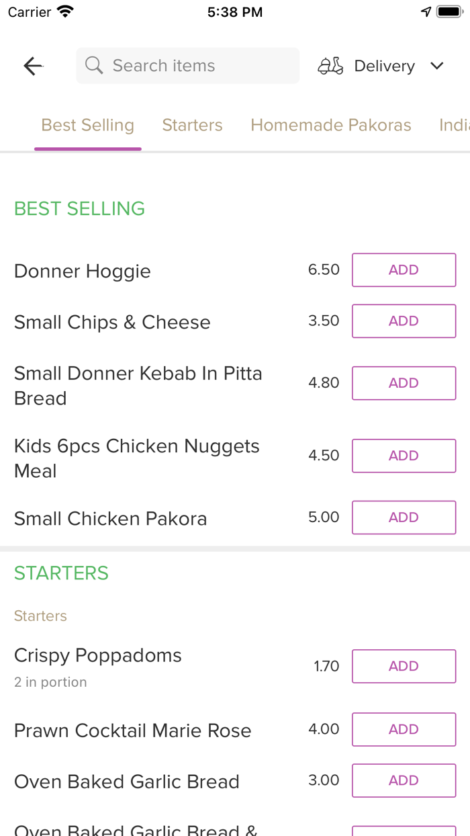Tap the magnifying glass search icon
The width and height of the screenshot is (470, 836).
pyautogui.click(x=93, y=65)
